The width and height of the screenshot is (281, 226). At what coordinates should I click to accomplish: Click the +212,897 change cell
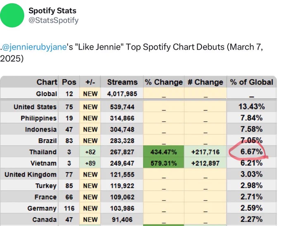pyautogui.click(x=205, y=163)
